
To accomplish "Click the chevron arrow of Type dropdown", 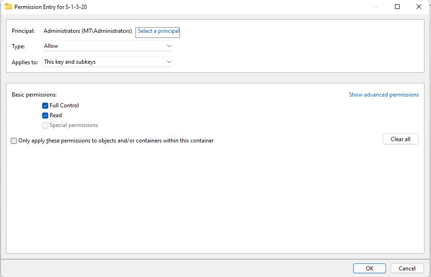I will pyautogui.click(x=169, y=46).
